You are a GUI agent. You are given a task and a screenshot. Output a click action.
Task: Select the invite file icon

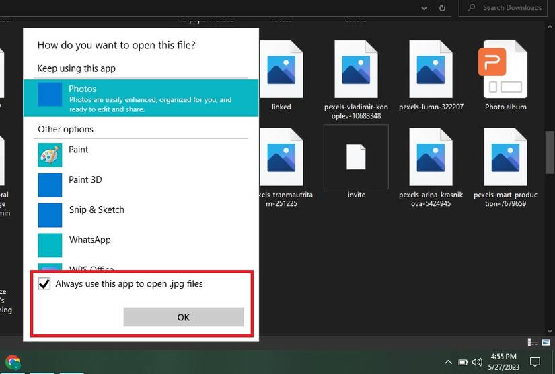coord(356,157)
